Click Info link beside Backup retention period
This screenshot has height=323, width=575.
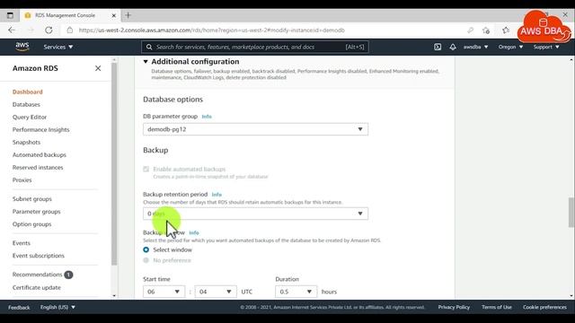tap(217, 195)
